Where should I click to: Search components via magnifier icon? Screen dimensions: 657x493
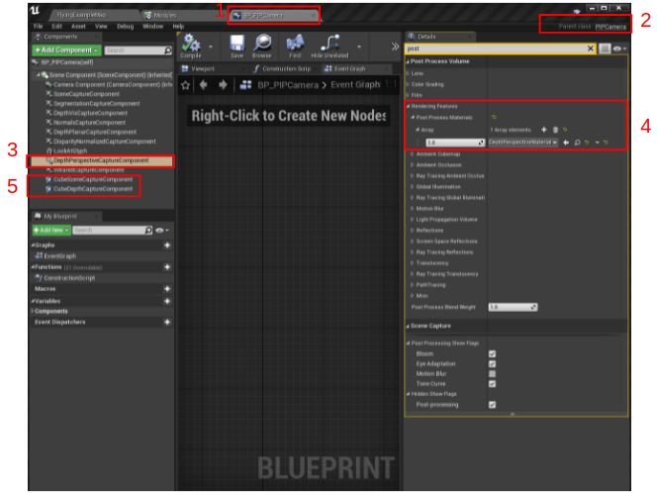[x=168, y=50]
